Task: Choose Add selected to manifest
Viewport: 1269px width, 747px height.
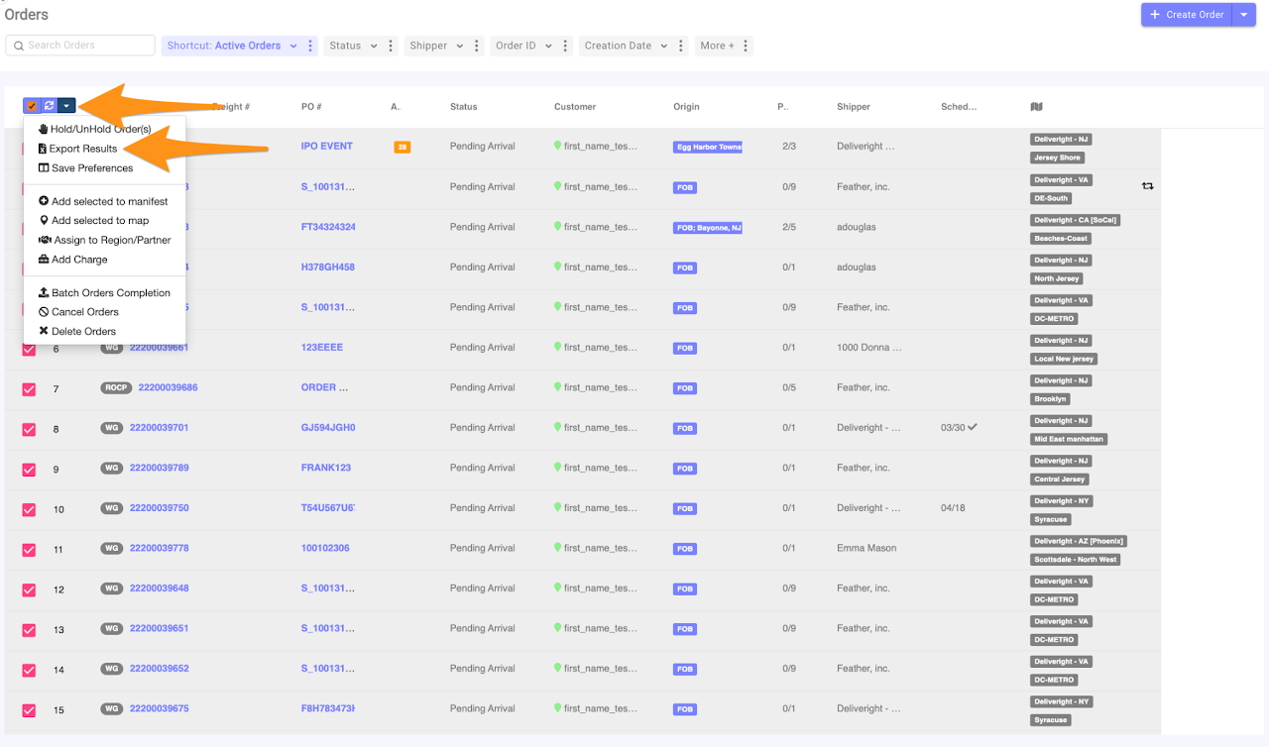Action: (103, 201)
